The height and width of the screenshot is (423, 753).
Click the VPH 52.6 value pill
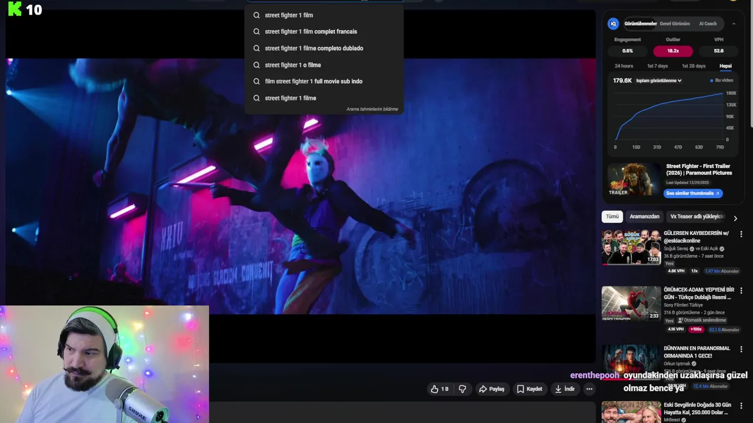[718, 51]
